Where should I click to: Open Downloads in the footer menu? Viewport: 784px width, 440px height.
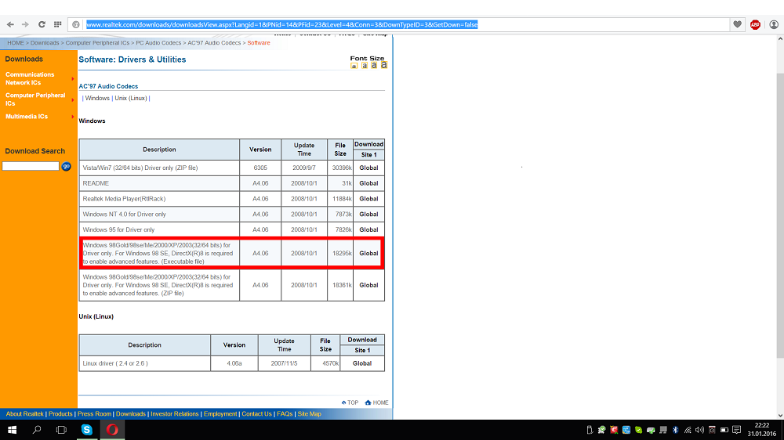[130, 414]
